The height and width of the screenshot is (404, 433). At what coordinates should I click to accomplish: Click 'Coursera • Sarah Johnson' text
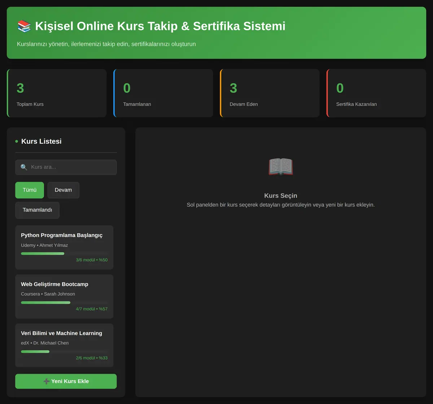coord(48,294)
